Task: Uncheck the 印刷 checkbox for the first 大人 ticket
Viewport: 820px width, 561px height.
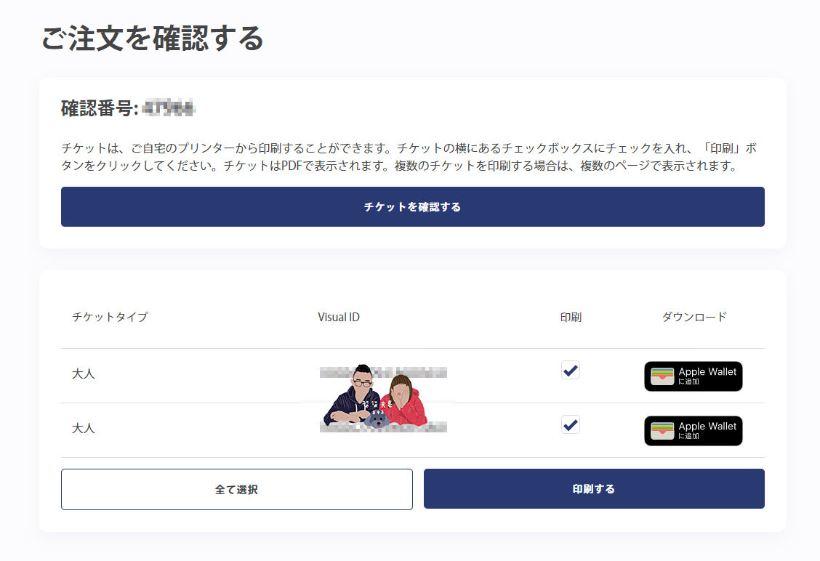Action: click(x=570, y=370)
